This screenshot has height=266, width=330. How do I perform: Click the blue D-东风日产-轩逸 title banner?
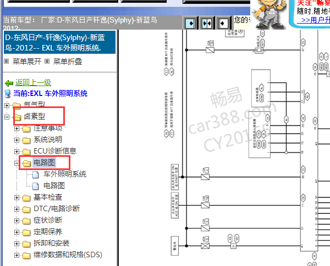(59, 42)
